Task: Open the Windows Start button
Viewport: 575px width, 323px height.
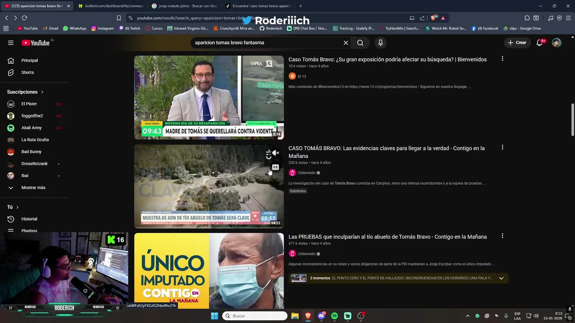Action: click(214, 316)
